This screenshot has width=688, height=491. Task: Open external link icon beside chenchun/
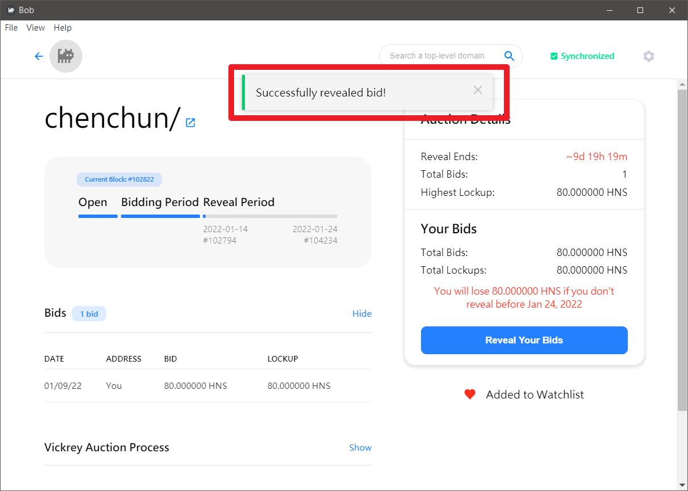(x=190, y=123)
